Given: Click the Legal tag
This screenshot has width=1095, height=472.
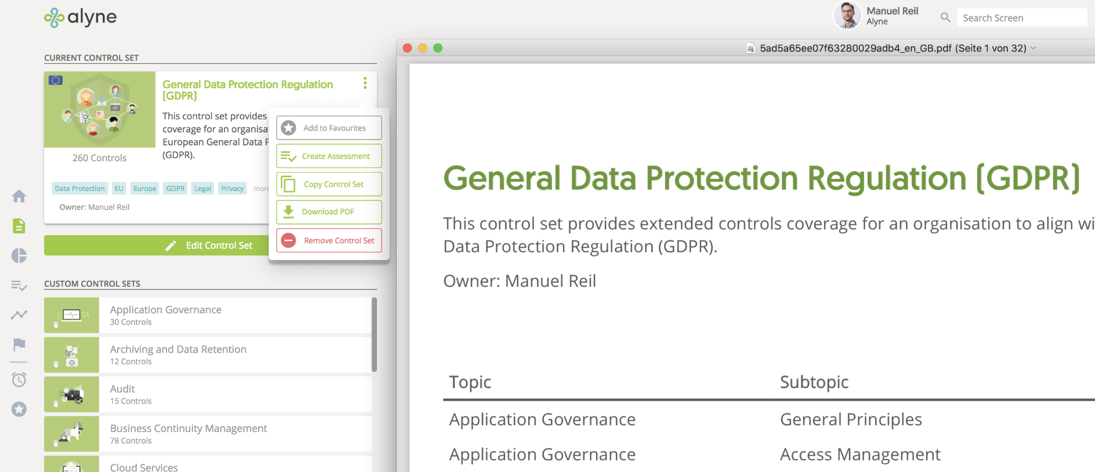Looking at the screenshot, I should [x=202, y=188].
